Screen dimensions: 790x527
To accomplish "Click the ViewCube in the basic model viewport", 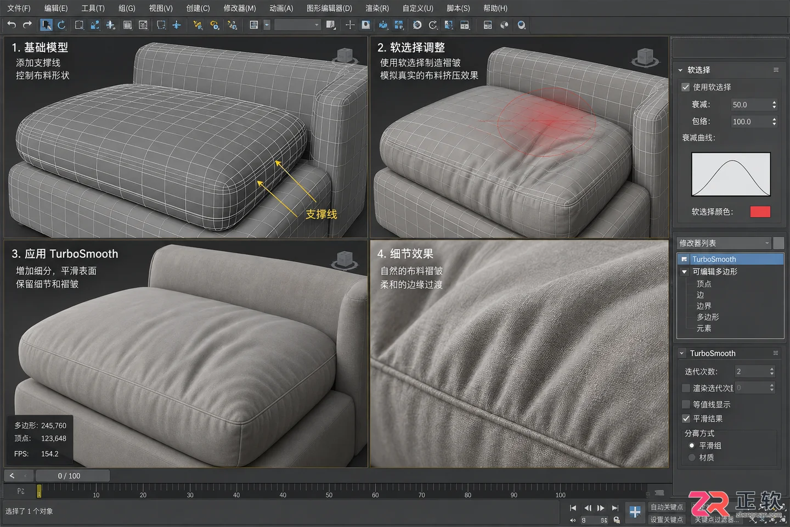I will 345,56.
